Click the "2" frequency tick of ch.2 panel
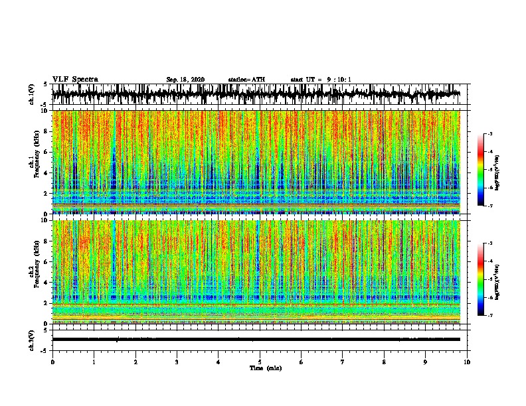 coord(46,303)
